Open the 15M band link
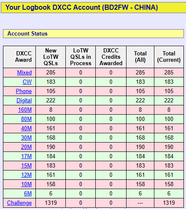This screenshot has height=209, width=186. pyautogui.click(x=27, y=166)
